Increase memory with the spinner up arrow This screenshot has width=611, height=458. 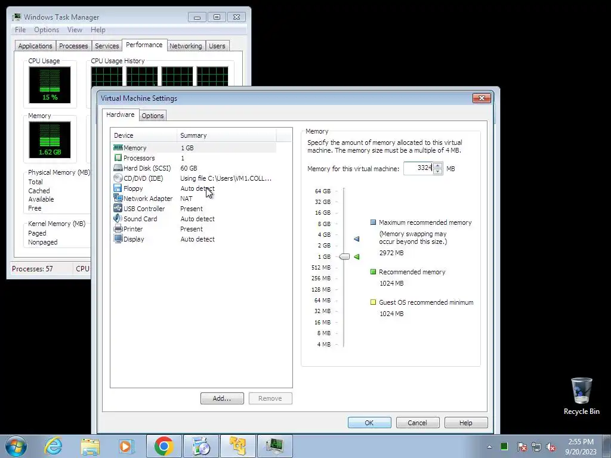(x=437, y=166)
